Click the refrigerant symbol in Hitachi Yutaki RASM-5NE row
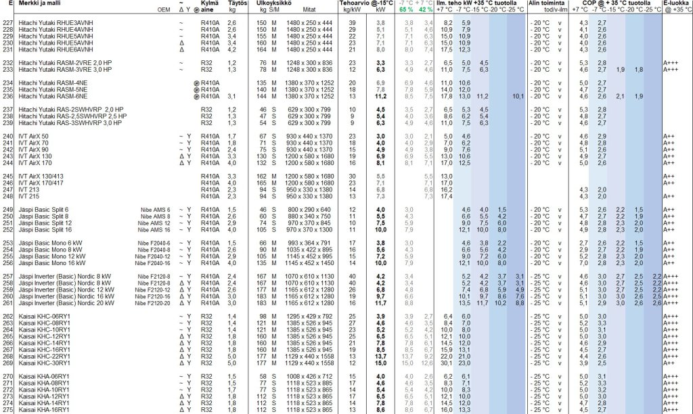The width and height of the screenshot is (693, 414). tap(197, 90)
